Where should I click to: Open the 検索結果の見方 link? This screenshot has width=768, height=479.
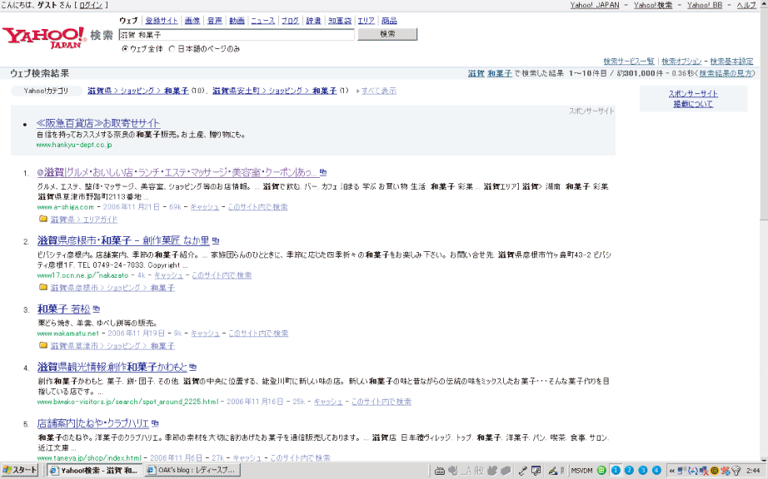pos(726,73)
